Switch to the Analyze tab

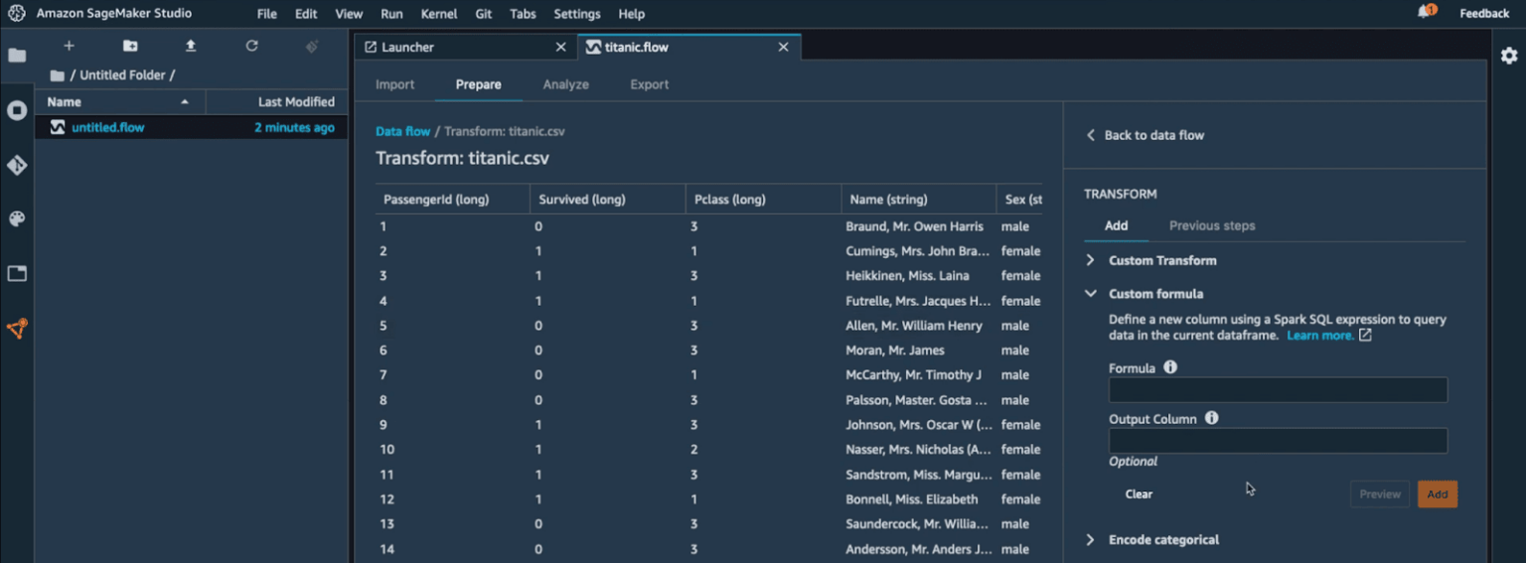click(566, 84)
